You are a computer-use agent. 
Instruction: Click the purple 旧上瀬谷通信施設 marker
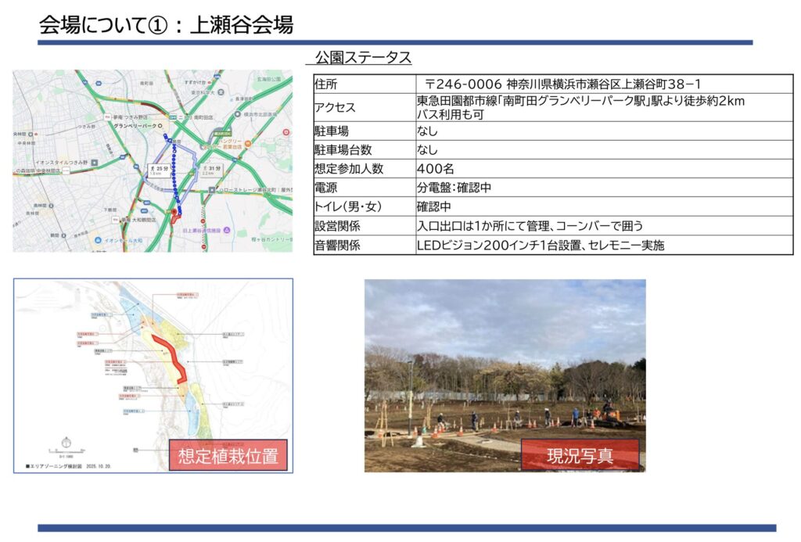[x=226, y=230]
